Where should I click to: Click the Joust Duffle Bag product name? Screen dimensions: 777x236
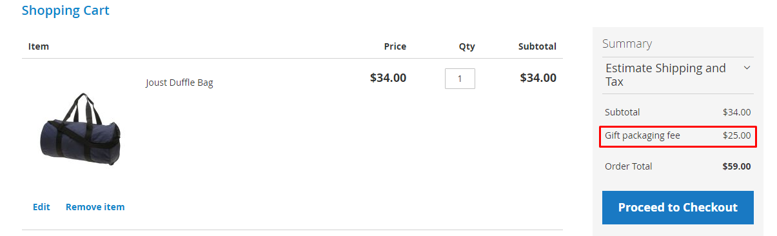tap(179, 83)
